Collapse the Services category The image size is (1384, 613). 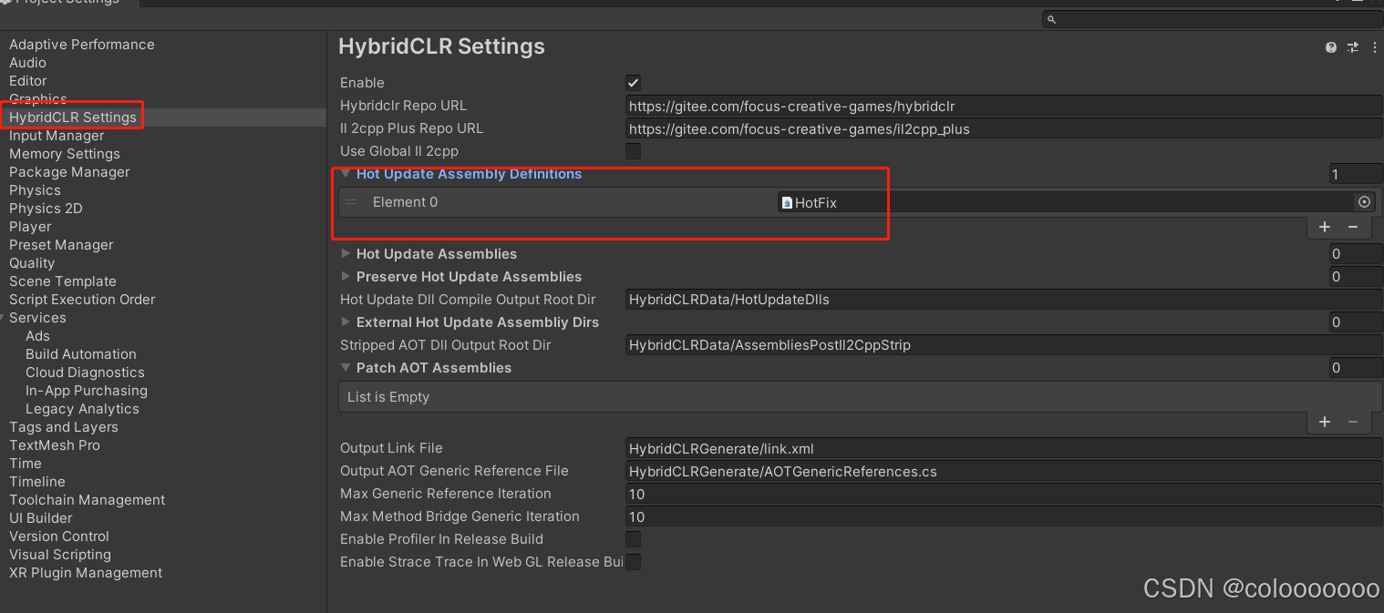tap(4, 318)
